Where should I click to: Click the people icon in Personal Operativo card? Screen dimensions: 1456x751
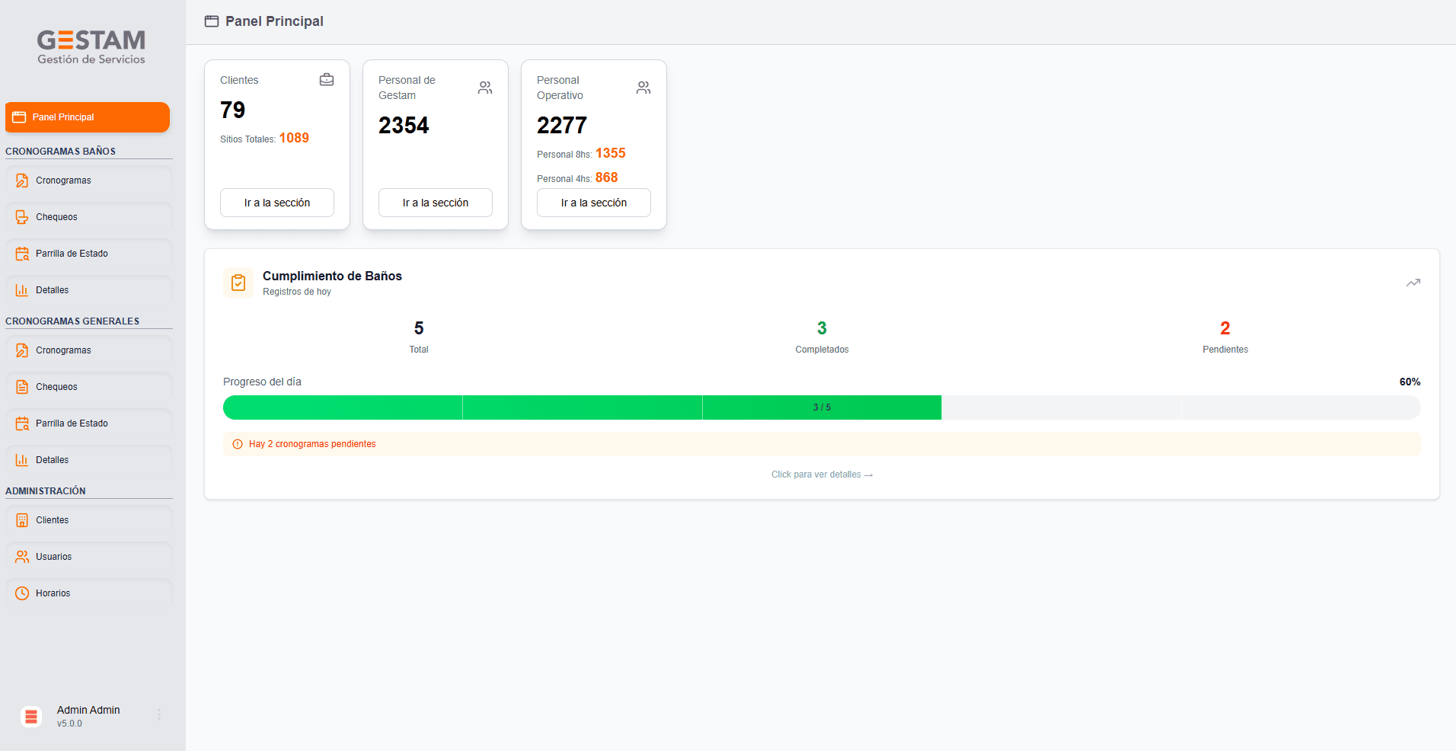coord(643,88)
